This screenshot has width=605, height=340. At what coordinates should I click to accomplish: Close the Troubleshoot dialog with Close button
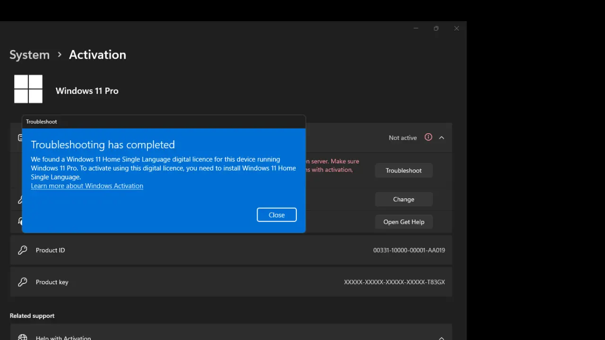coord(277,215)
